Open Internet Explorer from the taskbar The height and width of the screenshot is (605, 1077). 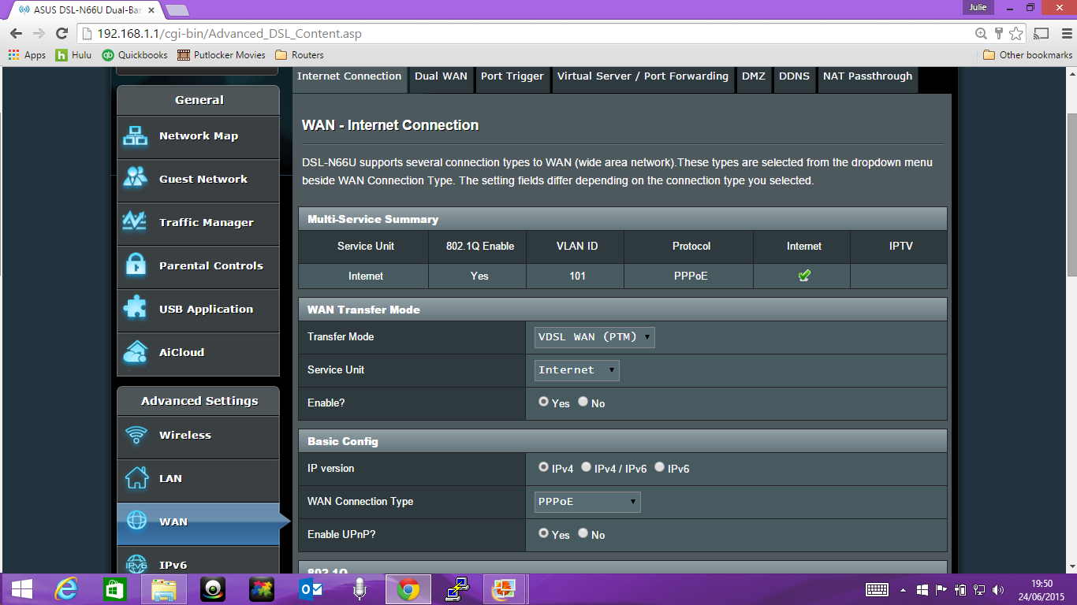tap(66, 589)
